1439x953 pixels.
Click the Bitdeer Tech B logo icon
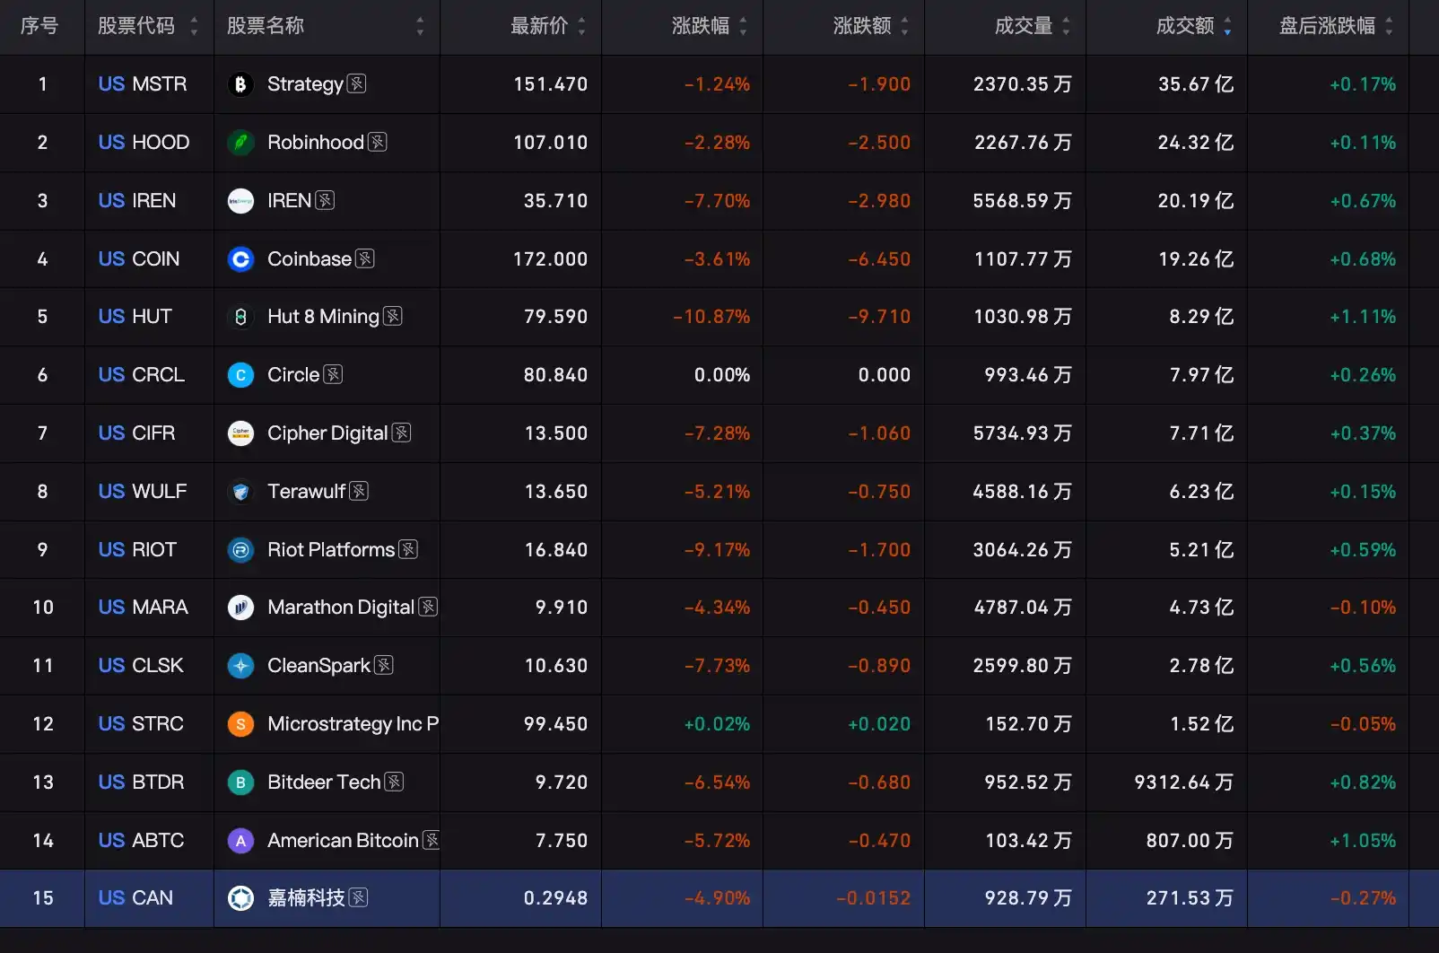tap(240, 783)
